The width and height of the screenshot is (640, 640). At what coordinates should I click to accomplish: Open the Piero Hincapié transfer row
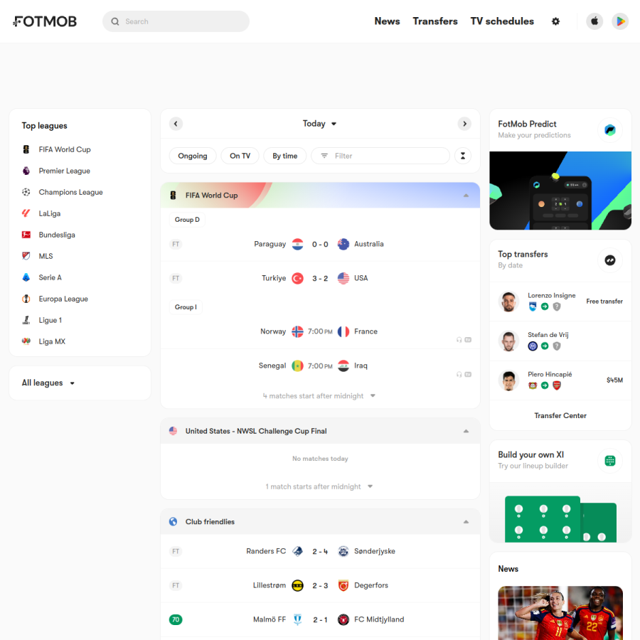[560, 380]
